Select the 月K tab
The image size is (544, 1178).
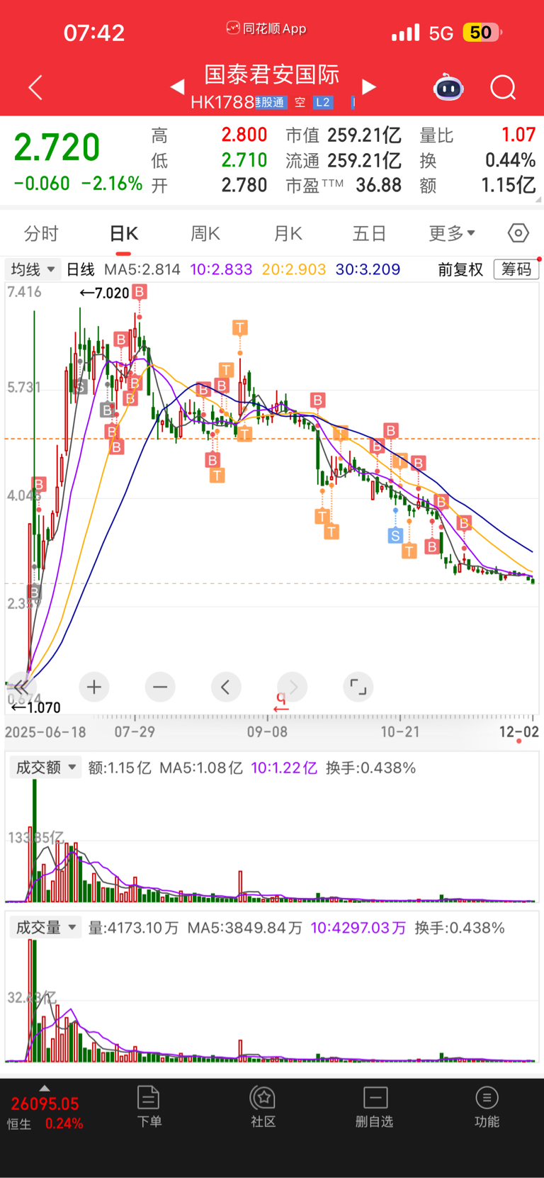coord(288,233)
